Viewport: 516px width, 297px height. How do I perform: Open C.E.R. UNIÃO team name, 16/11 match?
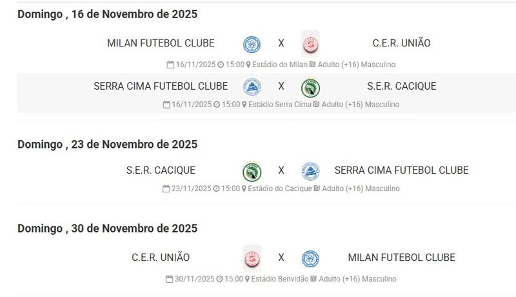point(401,43)
